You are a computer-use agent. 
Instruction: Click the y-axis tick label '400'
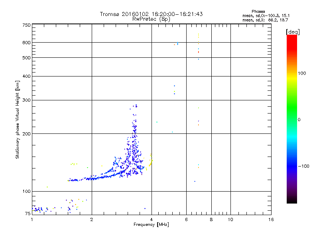26,76
